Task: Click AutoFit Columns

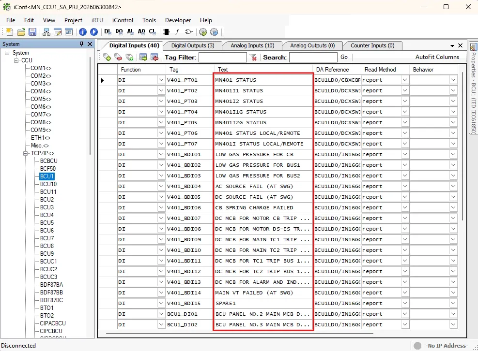Action: pos(437,57)
